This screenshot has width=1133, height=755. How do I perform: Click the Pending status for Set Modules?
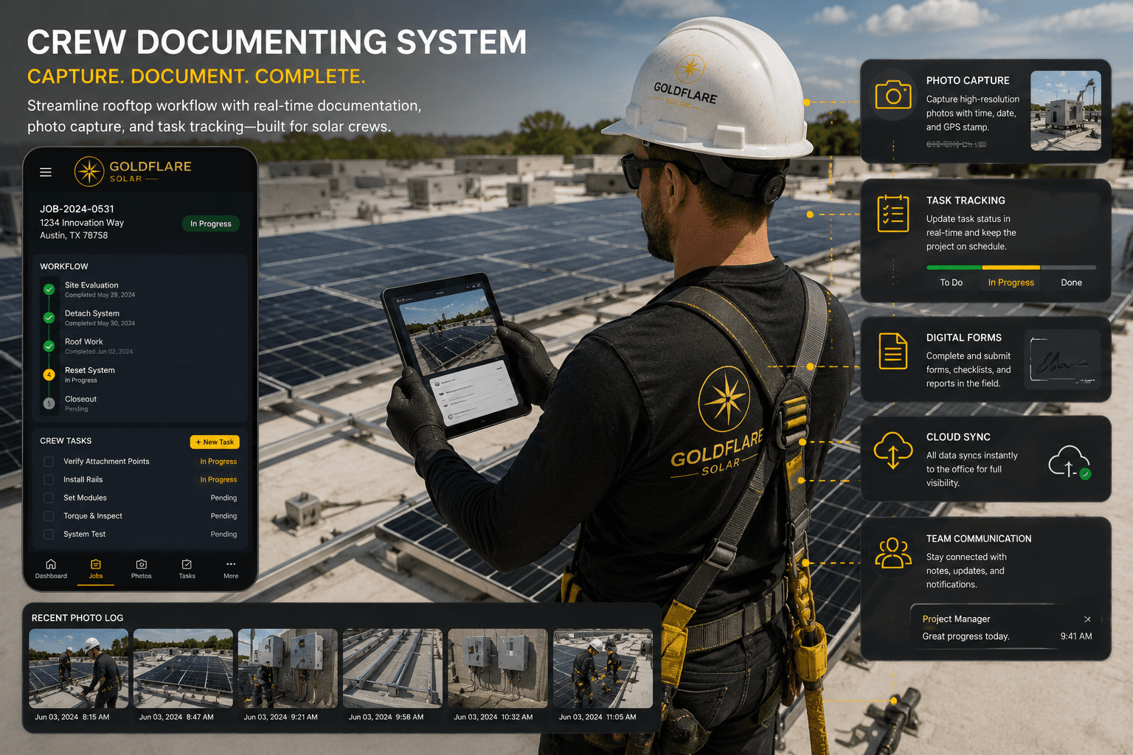(224, 498)
